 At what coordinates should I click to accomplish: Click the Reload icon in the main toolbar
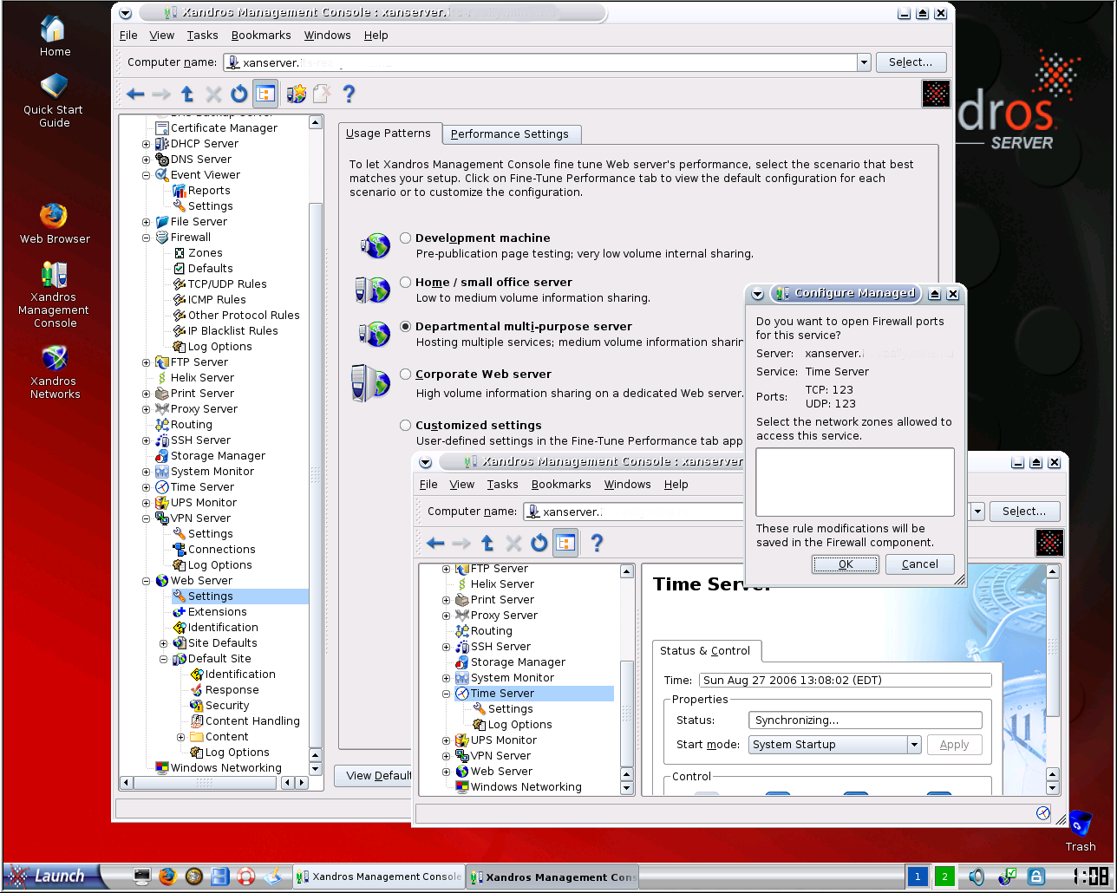pyautogui.click(x=238, y=95)
